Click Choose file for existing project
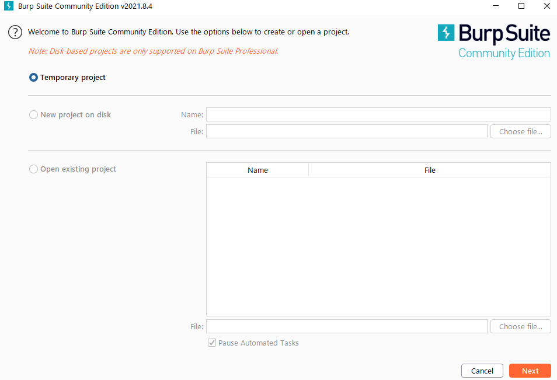The width and height of the screenshot is (557, 380). tap(521, 326)
